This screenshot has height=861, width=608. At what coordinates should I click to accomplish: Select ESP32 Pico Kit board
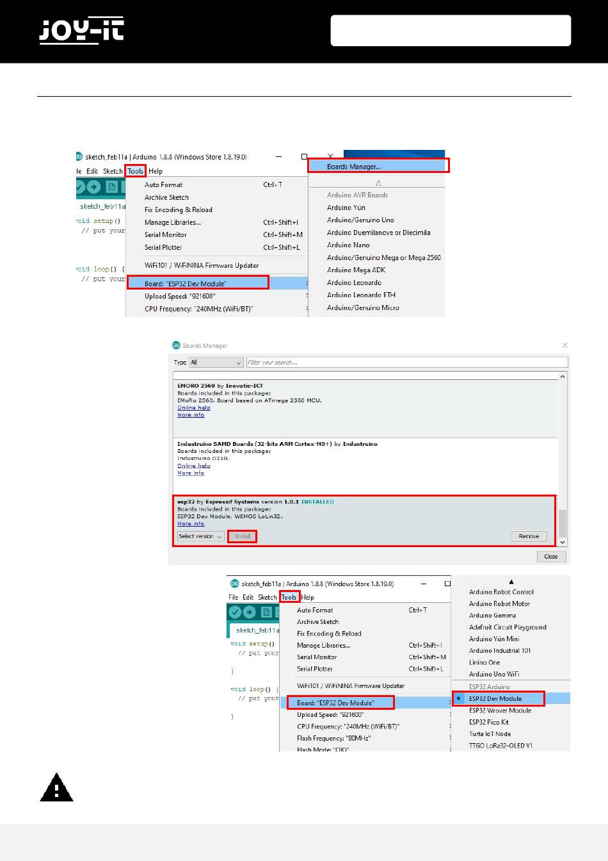(489, 722)
